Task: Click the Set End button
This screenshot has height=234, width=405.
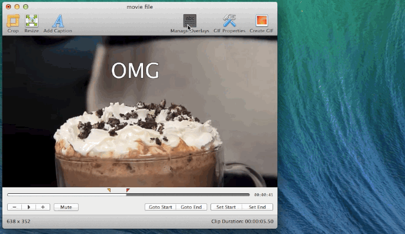Action: point(257,207)
